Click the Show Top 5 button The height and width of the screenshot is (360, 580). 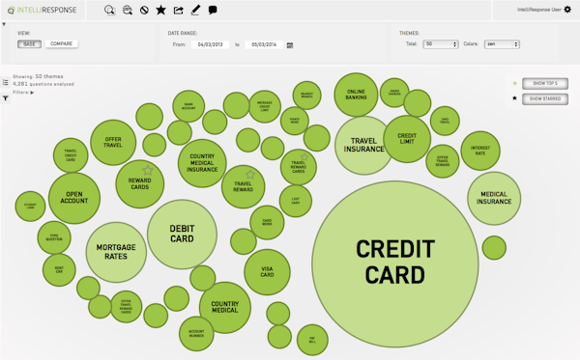[545, 83]
